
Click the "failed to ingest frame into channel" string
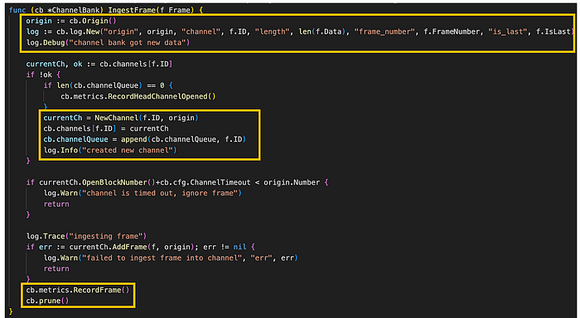click(x=160, y=258)
